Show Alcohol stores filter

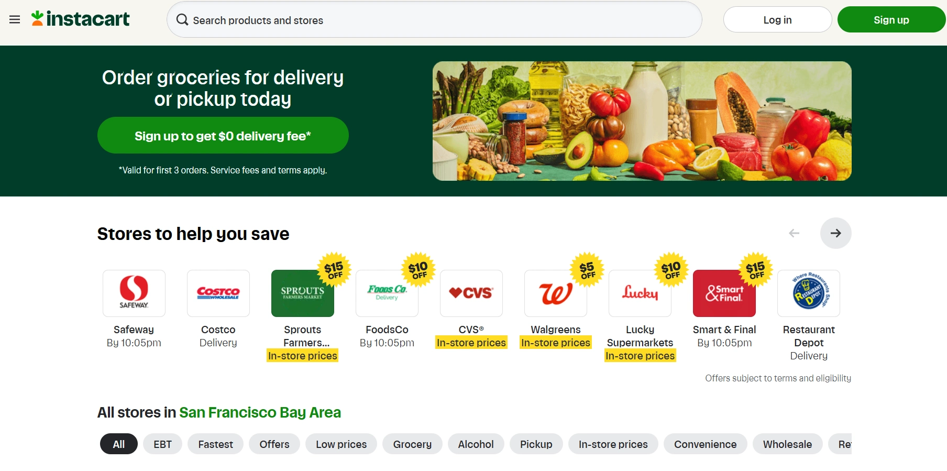click(x=476, y=444)
